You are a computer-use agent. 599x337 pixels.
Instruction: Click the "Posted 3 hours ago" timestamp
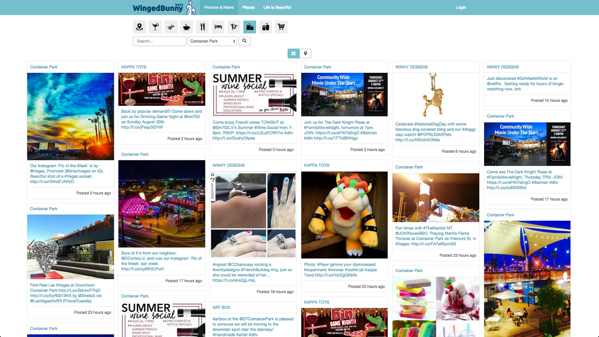click(x=276, y=149)
